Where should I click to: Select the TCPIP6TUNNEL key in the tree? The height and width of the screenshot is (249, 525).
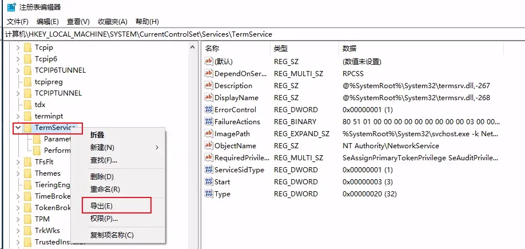60,70
